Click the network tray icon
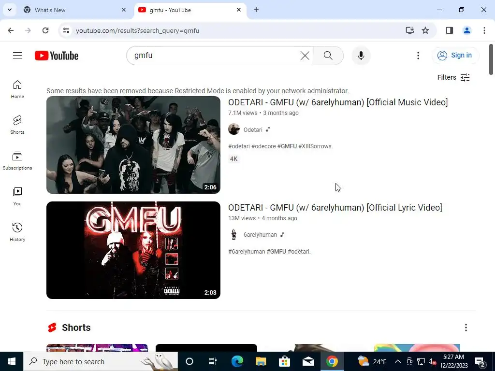This screenshot has height=371, width=495. 421,361
